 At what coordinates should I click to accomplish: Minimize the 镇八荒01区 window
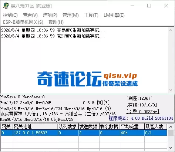click(x=132, y=6)
